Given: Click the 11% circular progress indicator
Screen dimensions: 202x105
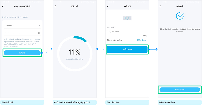Looking at the screenshot, I should click(75, 52).
